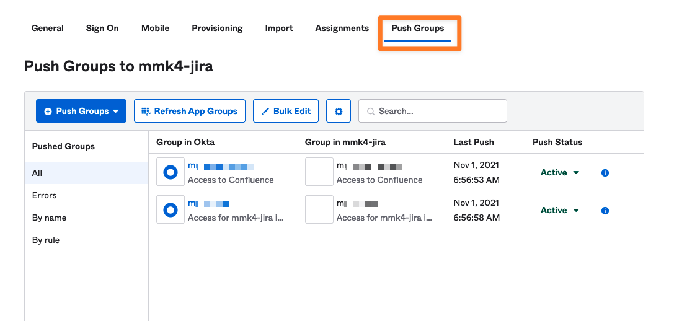Open push groups settings gear
Image resolution: width=687 pixels, height=321 pixels.
pyautogui.click(x=339, y=111)
